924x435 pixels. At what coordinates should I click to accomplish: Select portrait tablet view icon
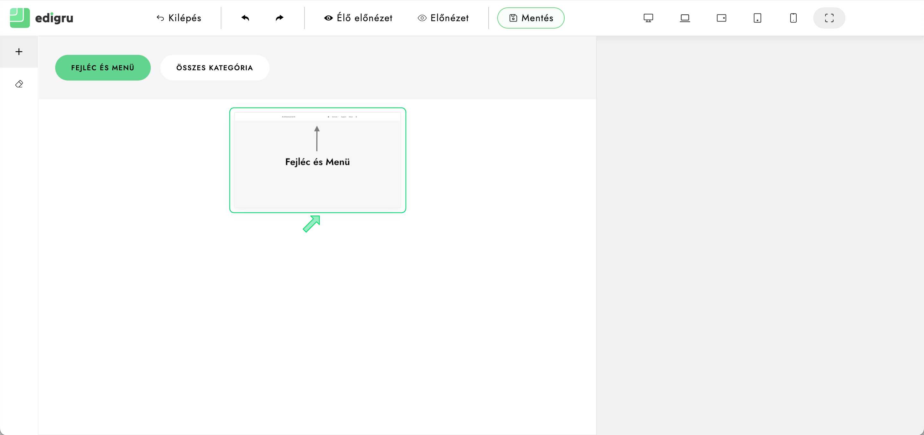(x=757, y=18)
